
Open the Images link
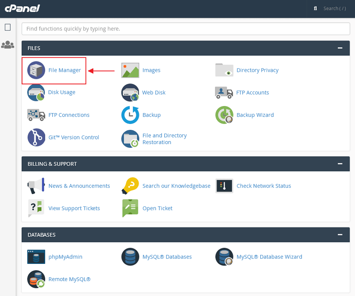151,71
